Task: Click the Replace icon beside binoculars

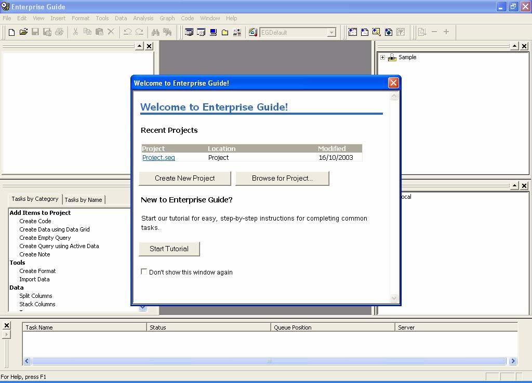Action: 167,32
